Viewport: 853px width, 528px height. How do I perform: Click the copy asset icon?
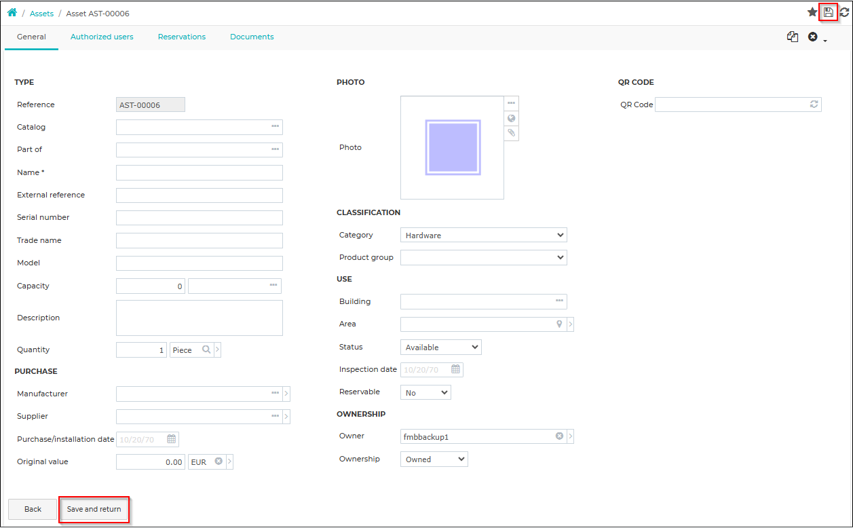(793, 37)
